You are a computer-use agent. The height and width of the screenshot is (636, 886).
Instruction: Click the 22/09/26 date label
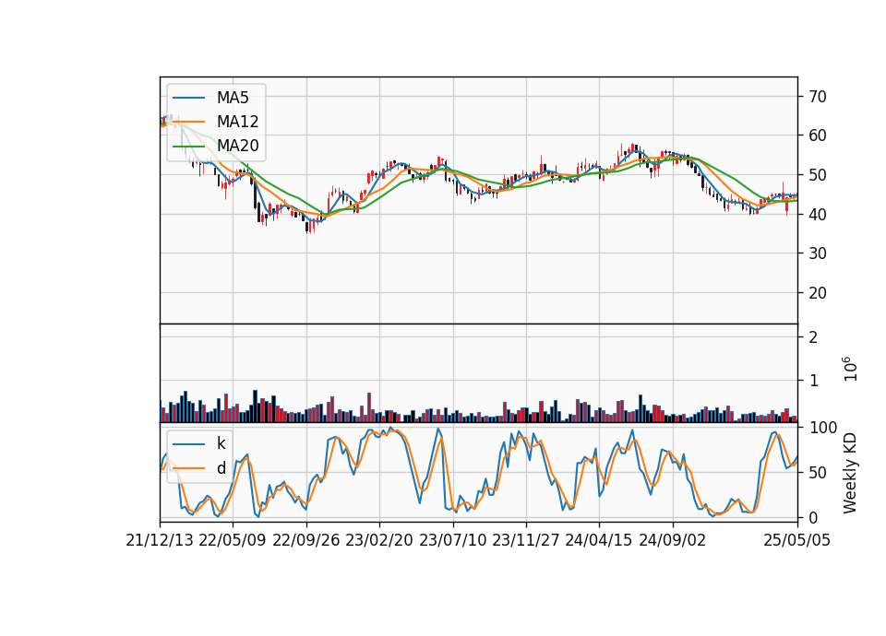click(306, 540)
